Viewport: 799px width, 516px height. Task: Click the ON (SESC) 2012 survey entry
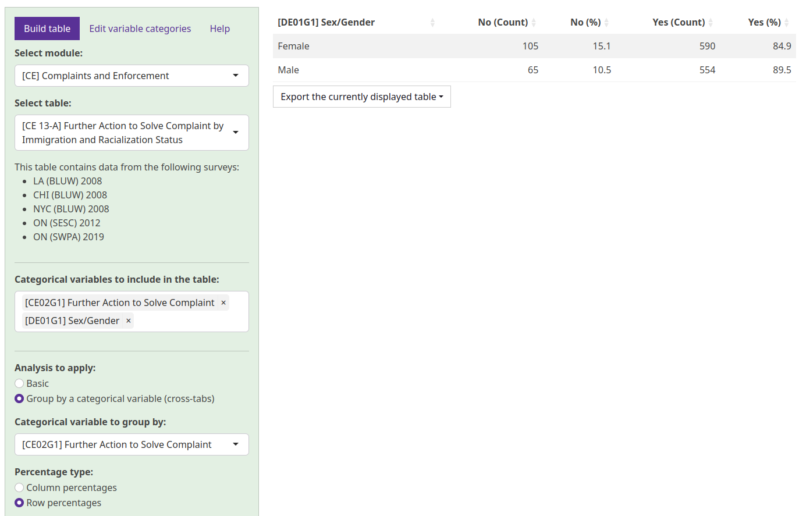(x=66, y=223)
